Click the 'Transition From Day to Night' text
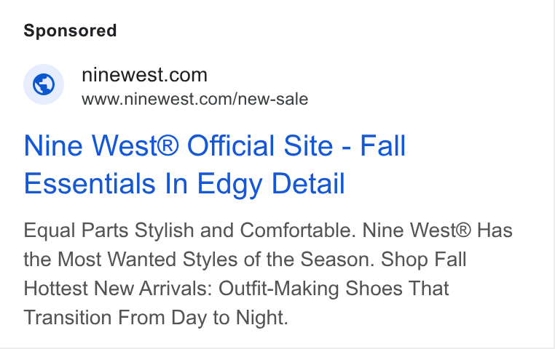 [156, 318]
